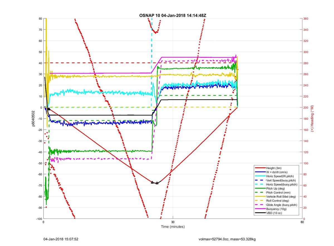The height and width of the screenshot is (246, 334).
Task: Click the red 140 heading tick label
Action: (306, 141)
